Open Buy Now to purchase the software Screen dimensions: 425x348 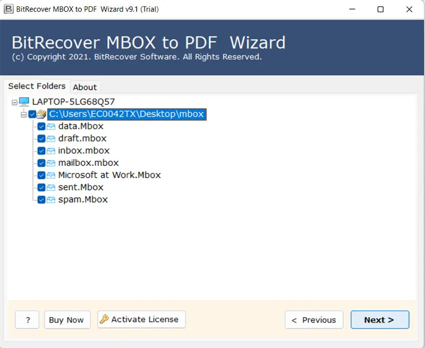(67, 319)
